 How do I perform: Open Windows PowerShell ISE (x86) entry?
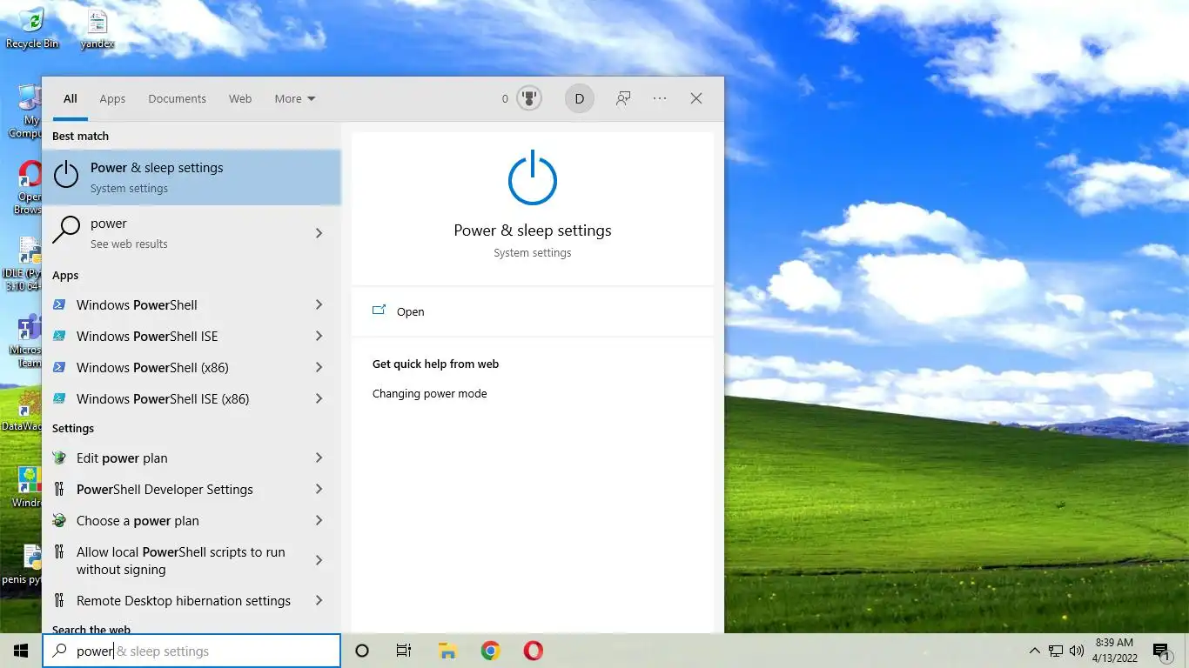tap(191, 398)
